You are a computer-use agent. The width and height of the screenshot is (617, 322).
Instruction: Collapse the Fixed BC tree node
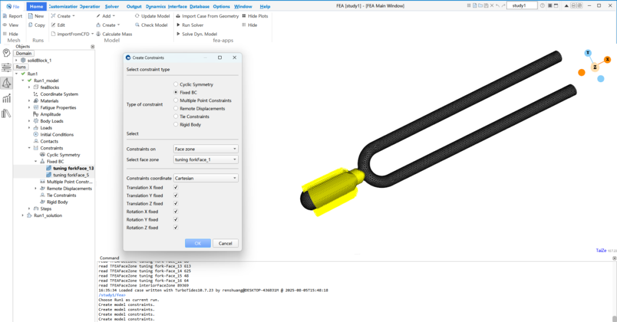pos(36,161)
